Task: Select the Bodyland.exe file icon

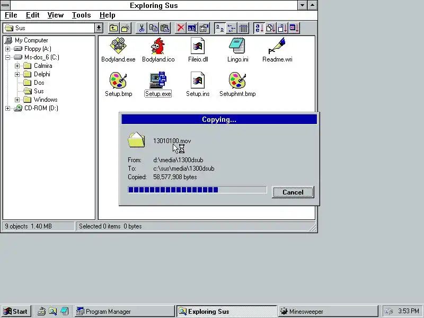Action: click(x=118, y=50)
